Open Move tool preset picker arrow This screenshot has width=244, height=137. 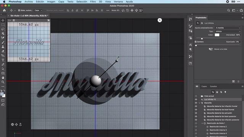pos(15,11)
